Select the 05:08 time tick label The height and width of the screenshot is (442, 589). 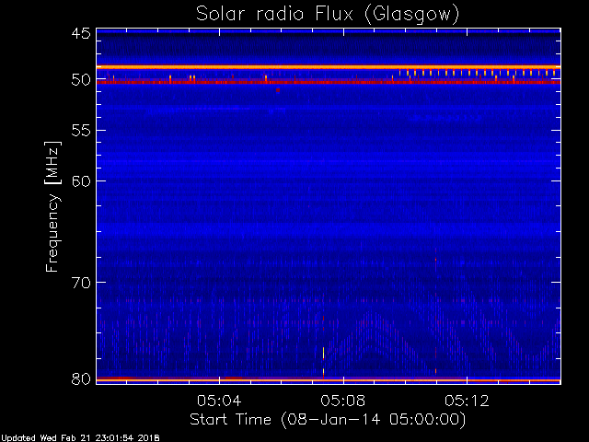point(343,401)
